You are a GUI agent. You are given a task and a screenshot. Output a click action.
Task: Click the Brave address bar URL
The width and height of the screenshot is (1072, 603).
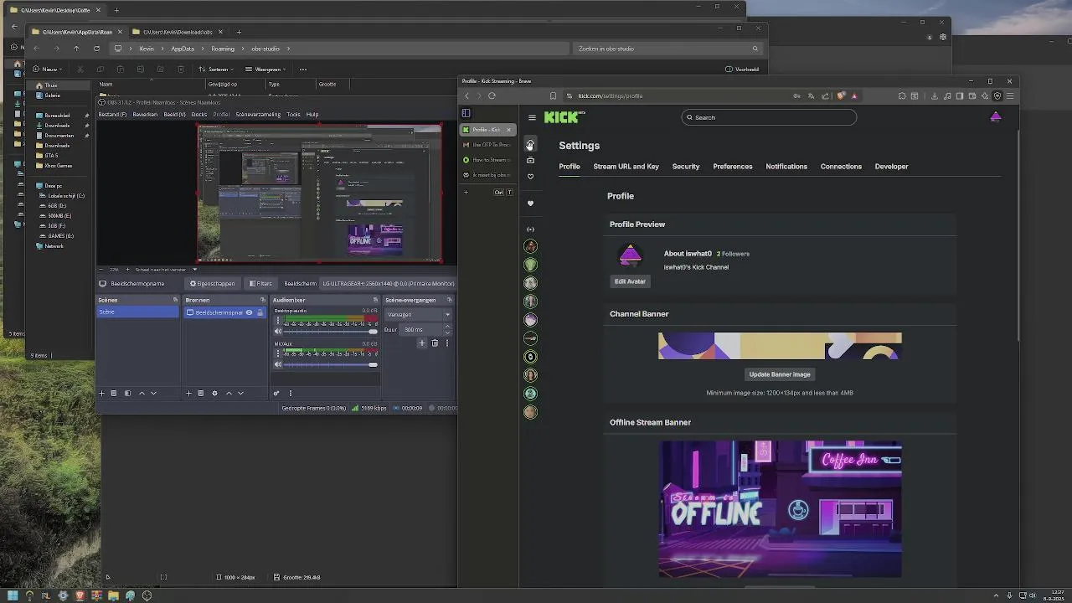tap(611, 95)
